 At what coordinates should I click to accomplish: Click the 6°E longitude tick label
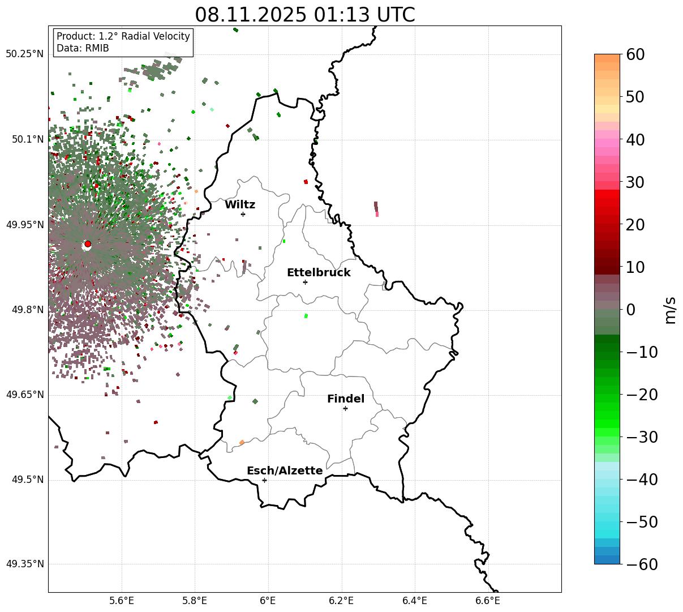coord(268,600)
